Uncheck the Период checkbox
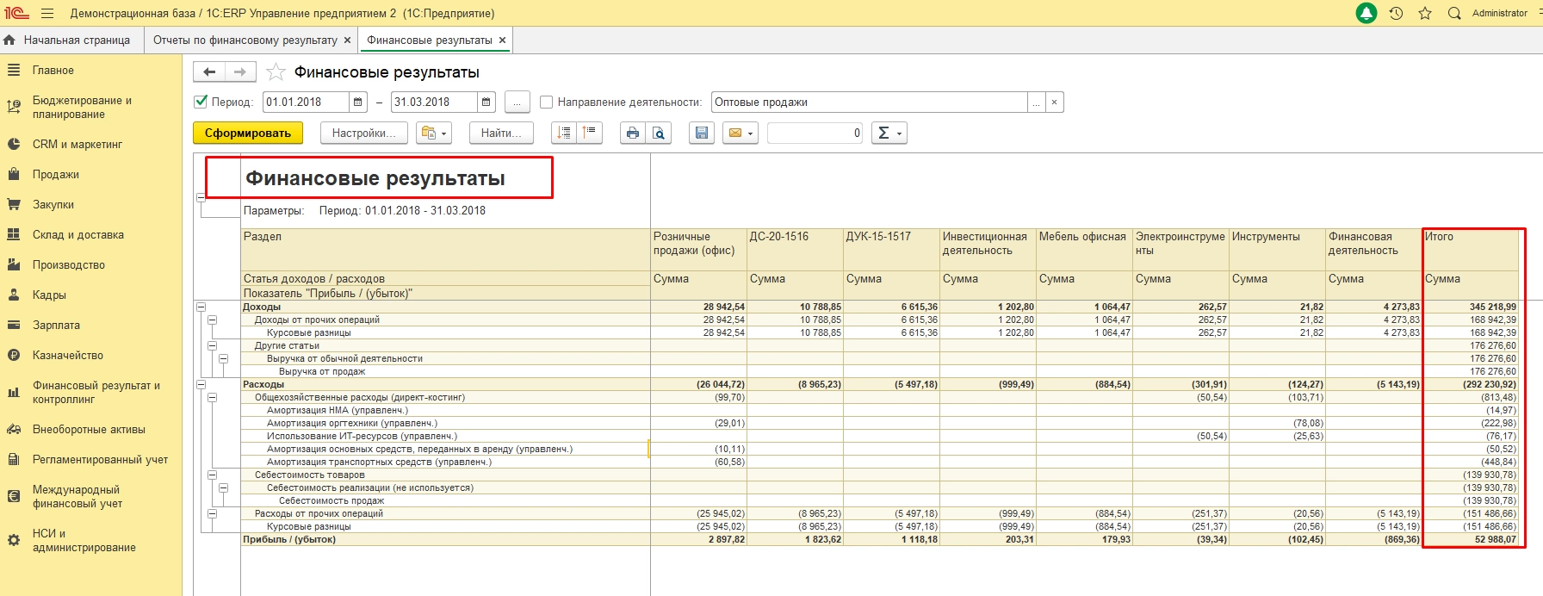Viewport: 1543px width, 596px height. coord(201,102)
